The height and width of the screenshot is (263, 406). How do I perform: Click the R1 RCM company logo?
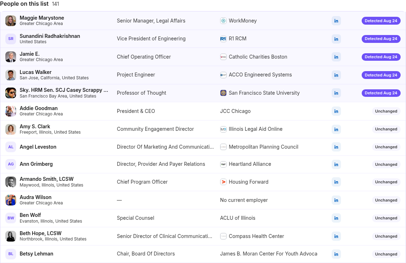[223, 39]
